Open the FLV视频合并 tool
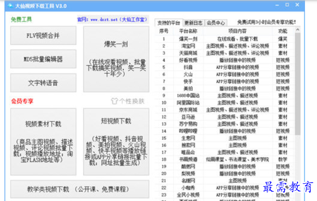Image resolution: width=317 pixels, height=201 pixels. click(43, 36)
